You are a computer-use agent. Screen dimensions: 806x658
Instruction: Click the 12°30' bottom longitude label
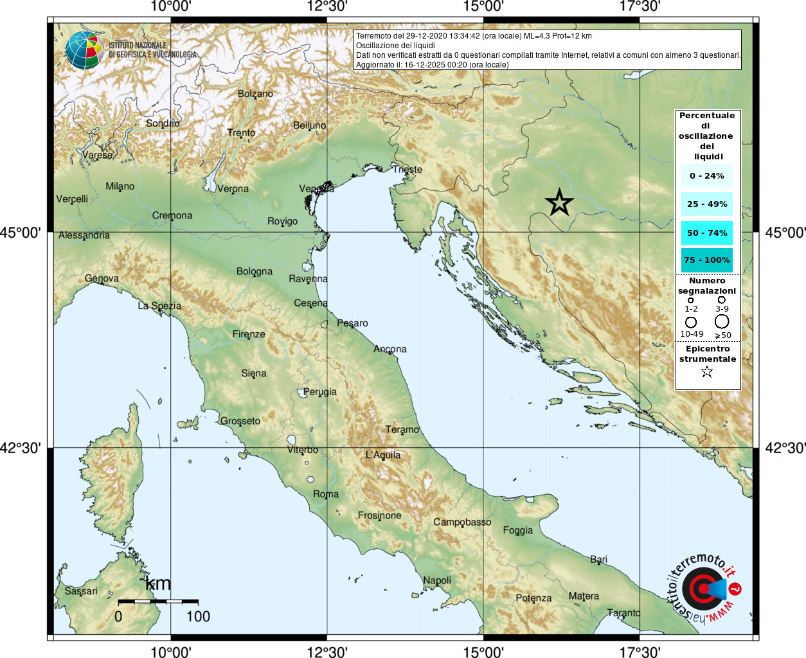point(327,652)
